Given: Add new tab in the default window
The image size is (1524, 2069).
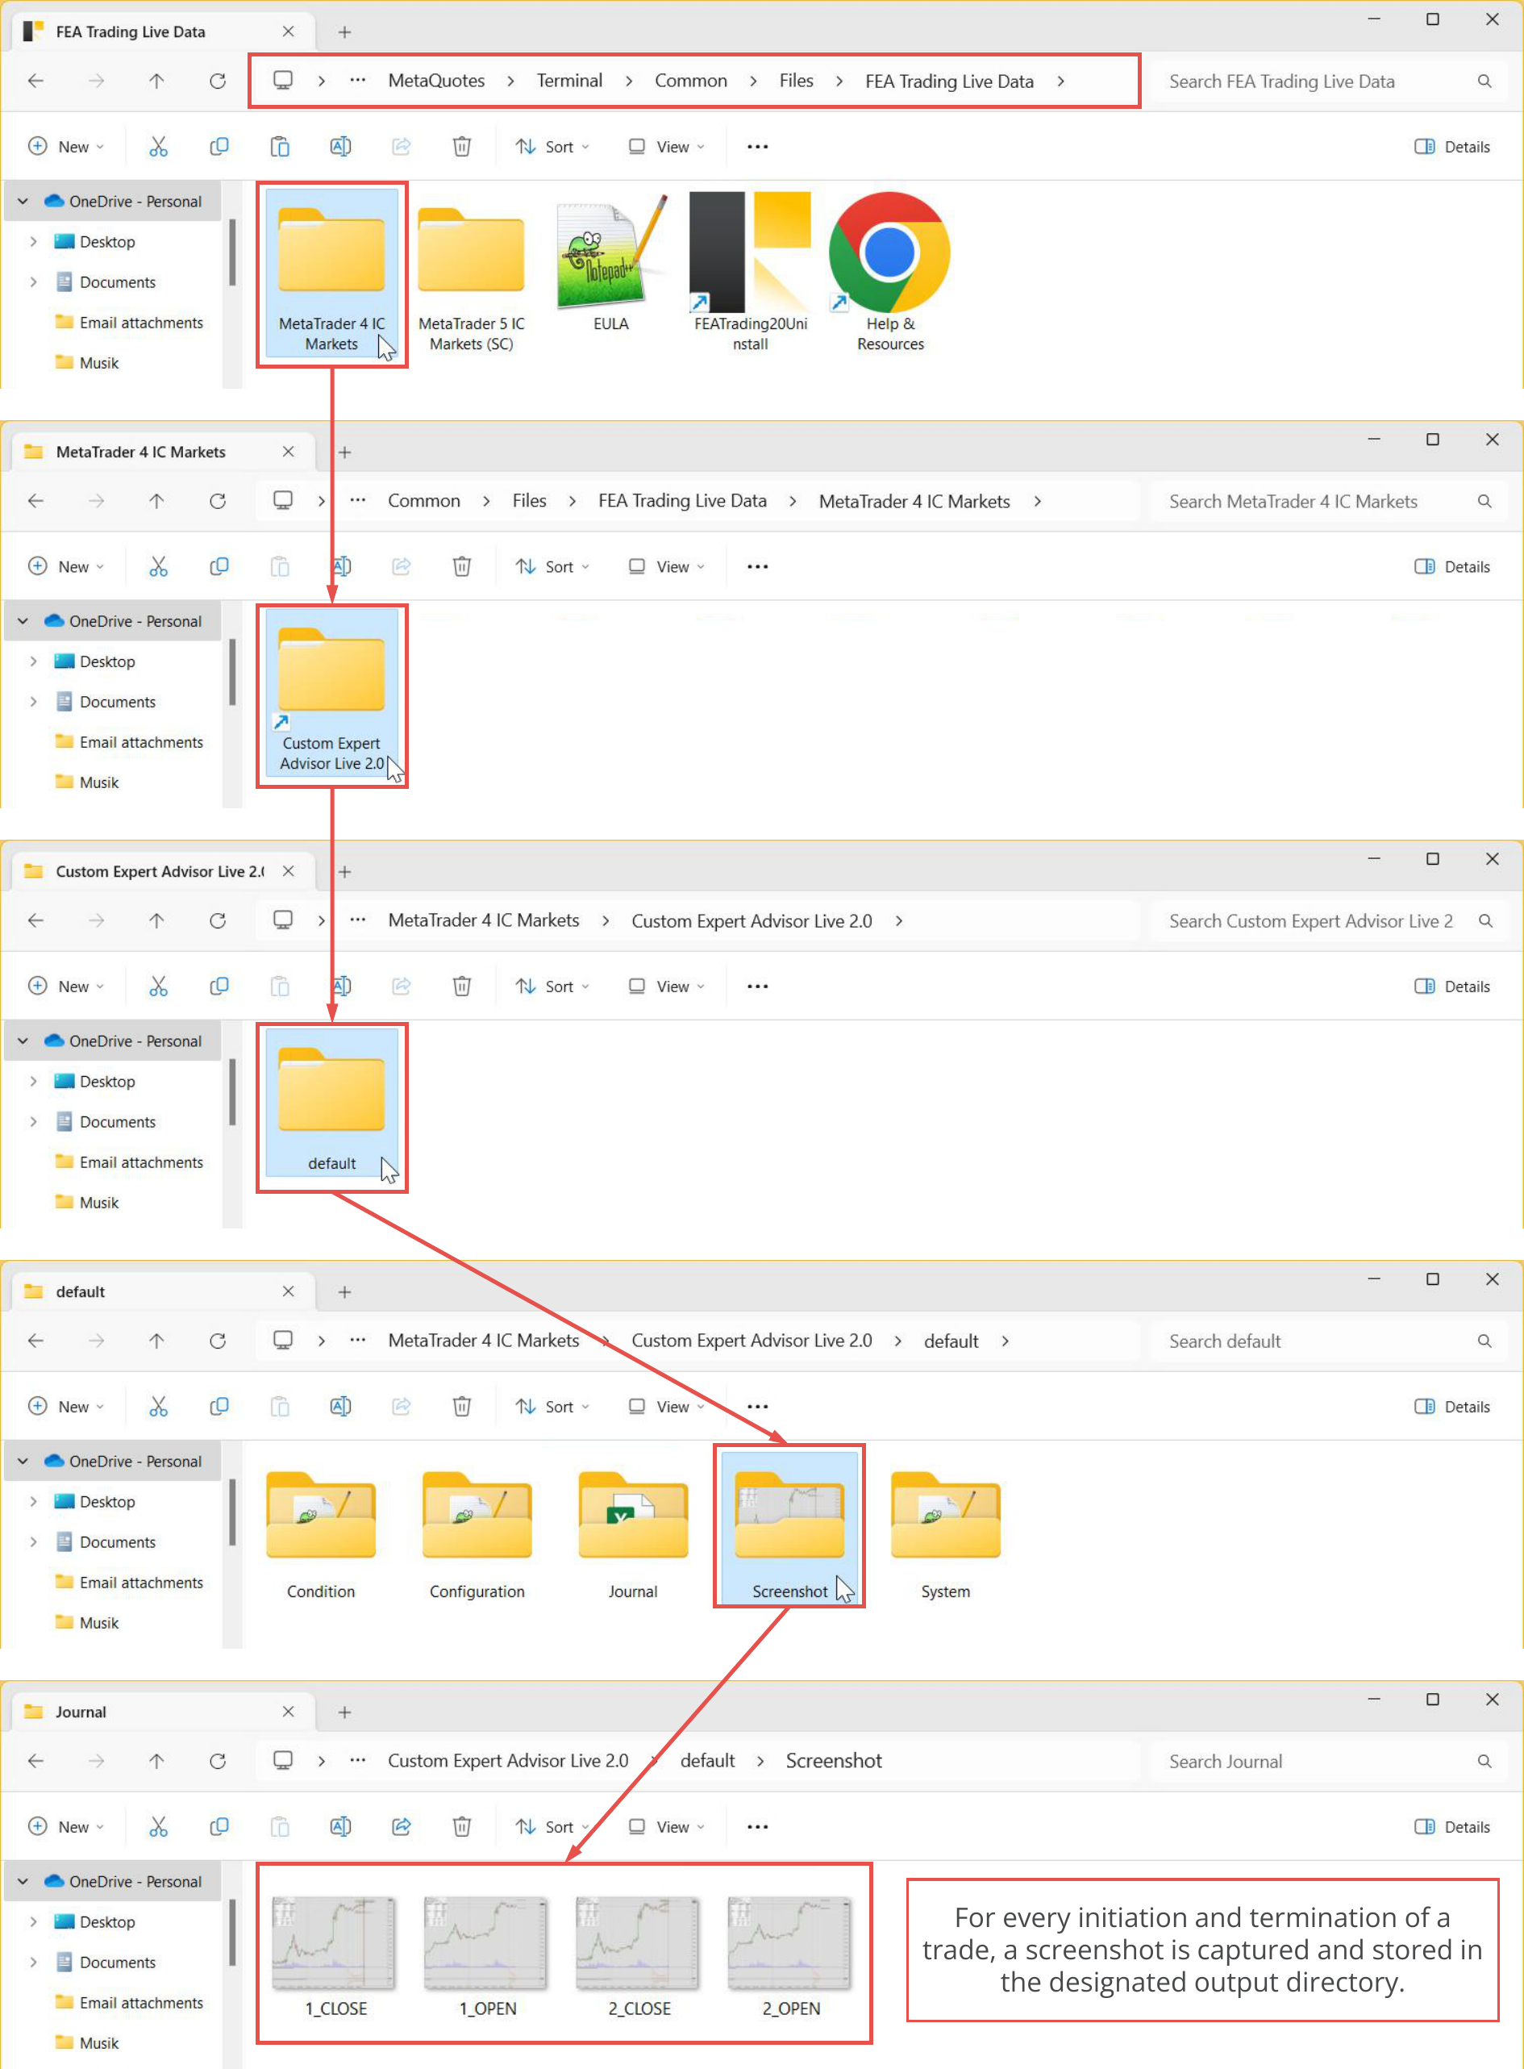Looking at the screenshot, I should (x=344, y=1292).
